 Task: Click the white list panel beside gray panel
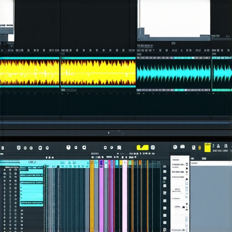tap(180, 193)
